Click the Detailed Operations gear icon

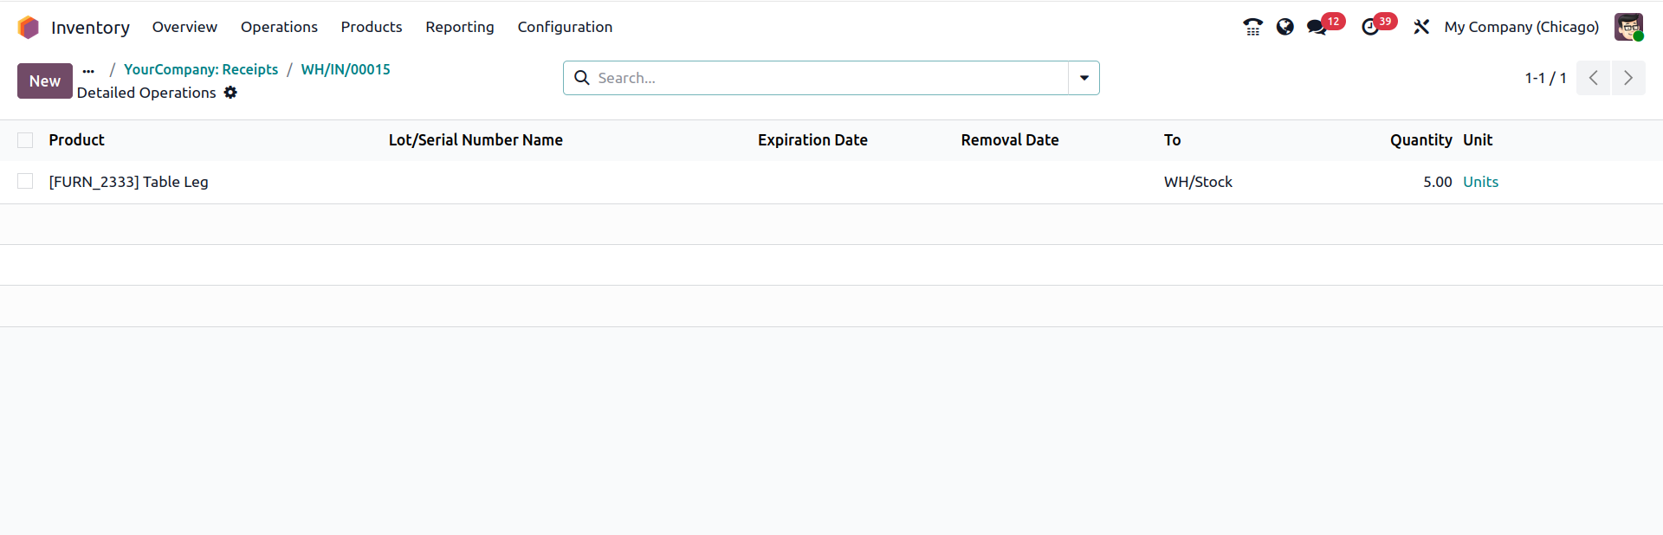tap(230, 93)
